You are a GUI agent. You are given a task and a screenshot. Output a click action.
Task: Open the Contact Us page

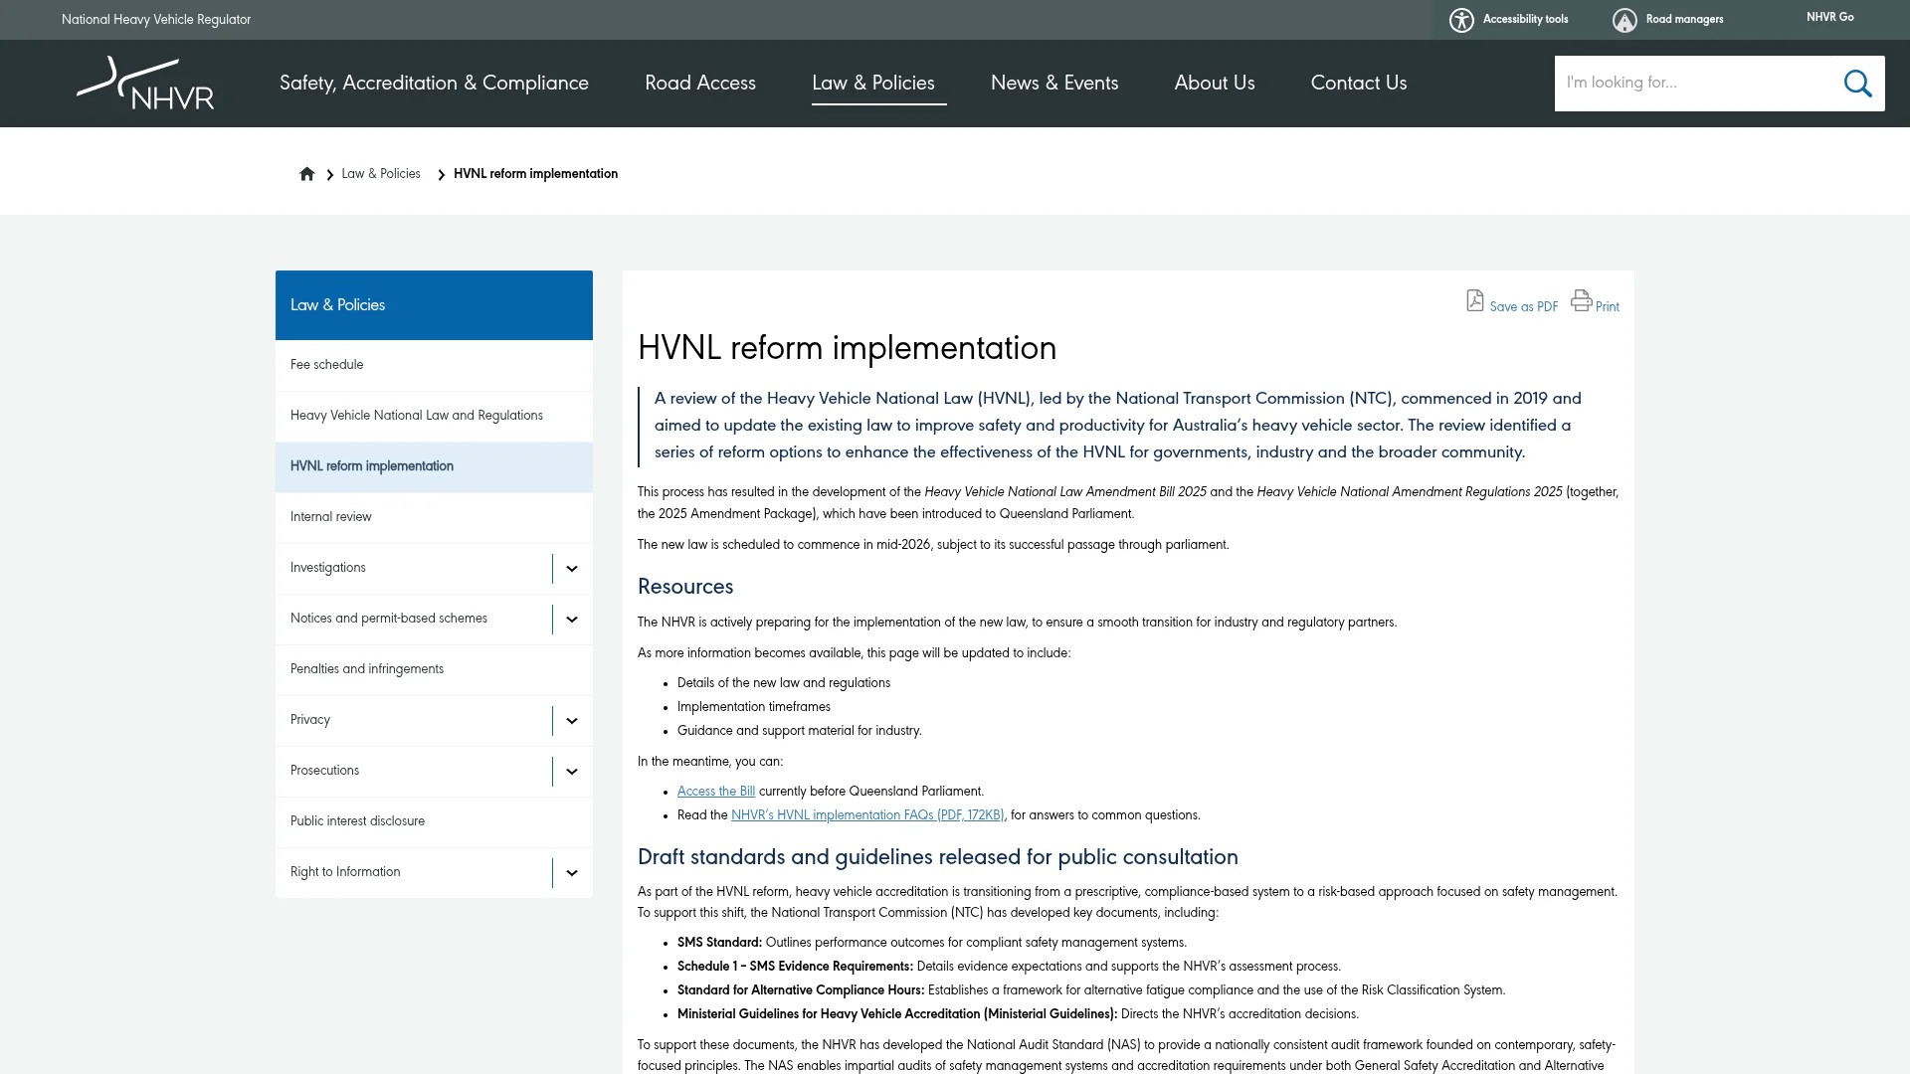pos(1358,84)
